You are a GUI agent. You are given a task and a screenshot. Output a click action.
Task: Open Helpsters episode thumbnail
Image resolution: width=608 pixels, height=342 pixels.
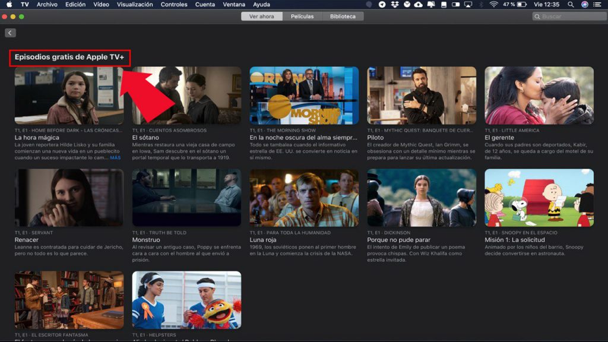(x=186, y=300)
